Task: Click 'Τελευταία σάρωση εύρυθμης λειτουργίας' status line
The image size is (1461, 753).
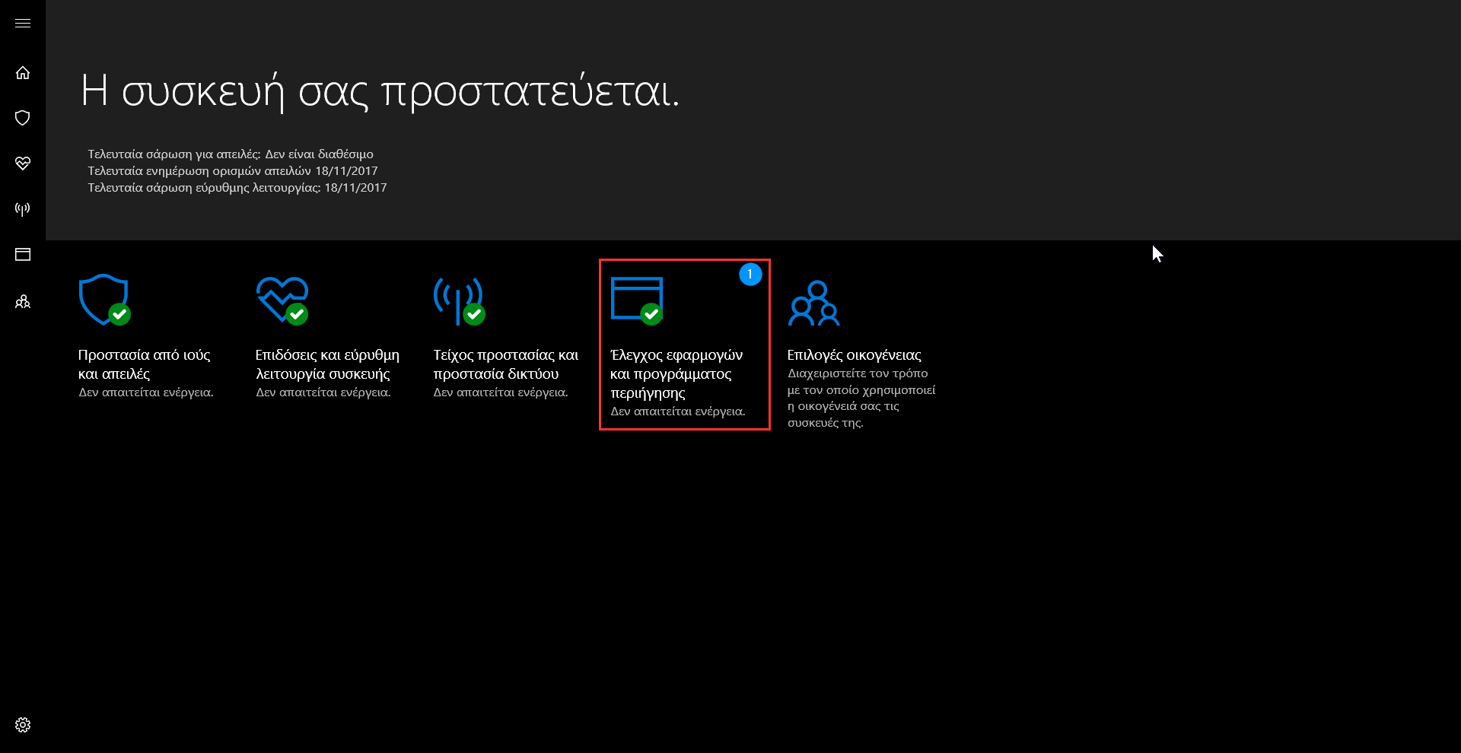Action: (x=237, y=188)
